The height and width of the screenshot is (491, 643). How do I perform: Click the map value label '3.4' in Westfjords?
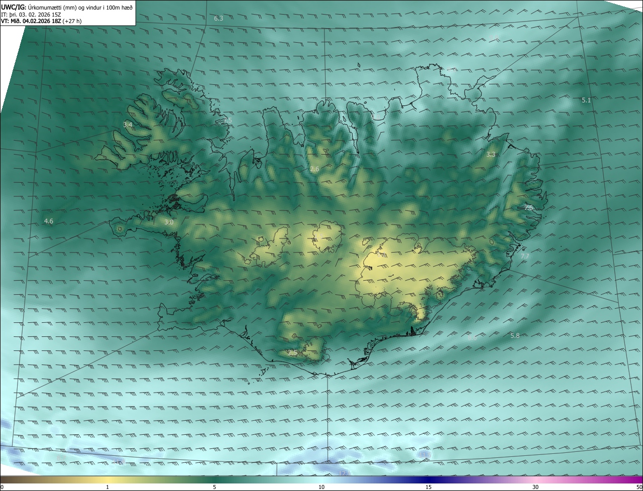pyautogui.click(x=128, y=125)
